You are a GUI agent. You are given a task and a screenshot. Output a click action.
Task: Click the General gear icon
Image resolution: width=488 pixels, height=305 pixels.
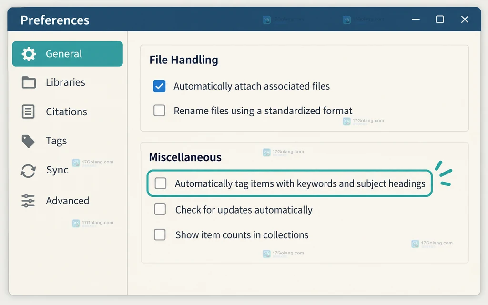coord(29,54)
